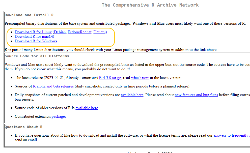250x153 pixels.
Task: Open Download R for macOS
Action: pos(34,37)
